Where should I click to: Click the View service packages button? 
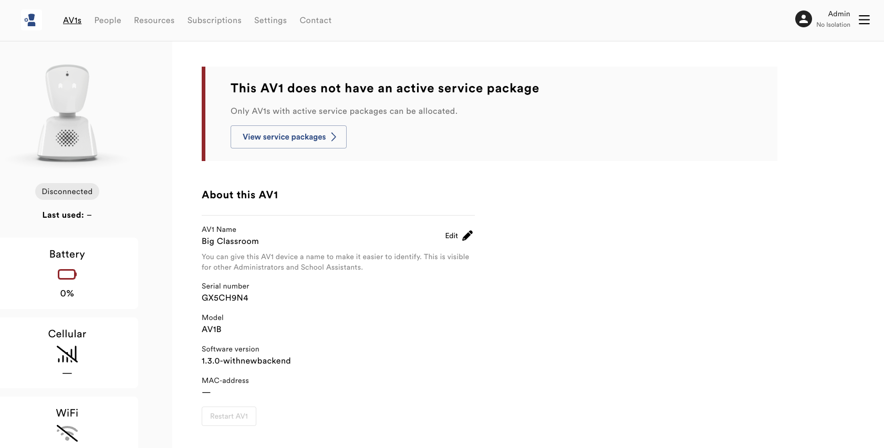pyautogui.click(x=288, y=137)
